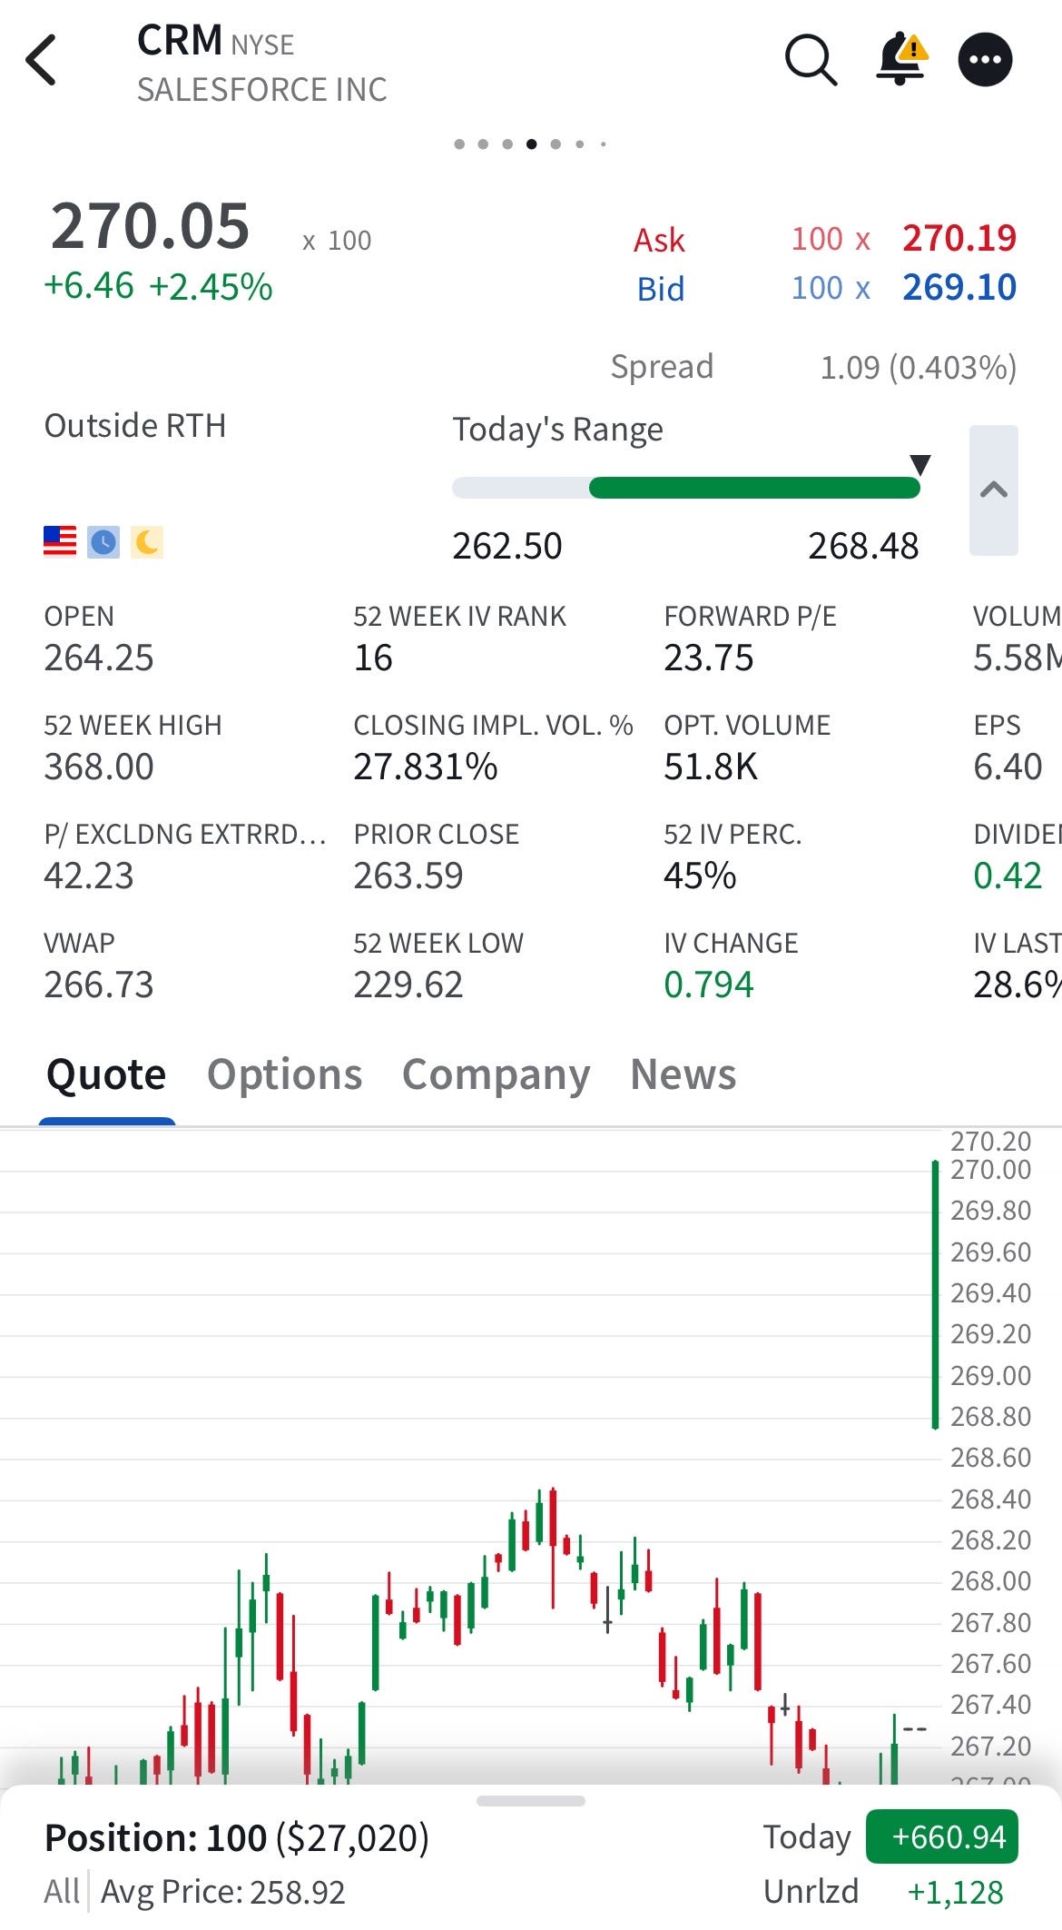Tap the bottom sheet drag handle
This screenshot has width=1062, height=1930.
click(531, 1800)
